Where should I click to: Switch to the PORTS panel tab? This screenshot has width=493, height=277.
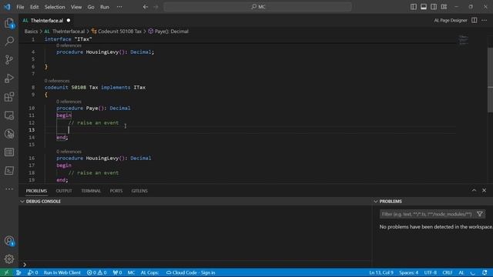pyautogui.click(x=116, y=191)
